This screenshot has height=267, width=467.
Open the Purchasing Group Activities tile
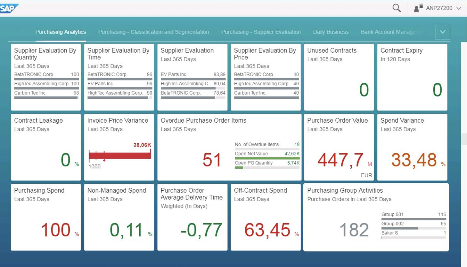376,217
